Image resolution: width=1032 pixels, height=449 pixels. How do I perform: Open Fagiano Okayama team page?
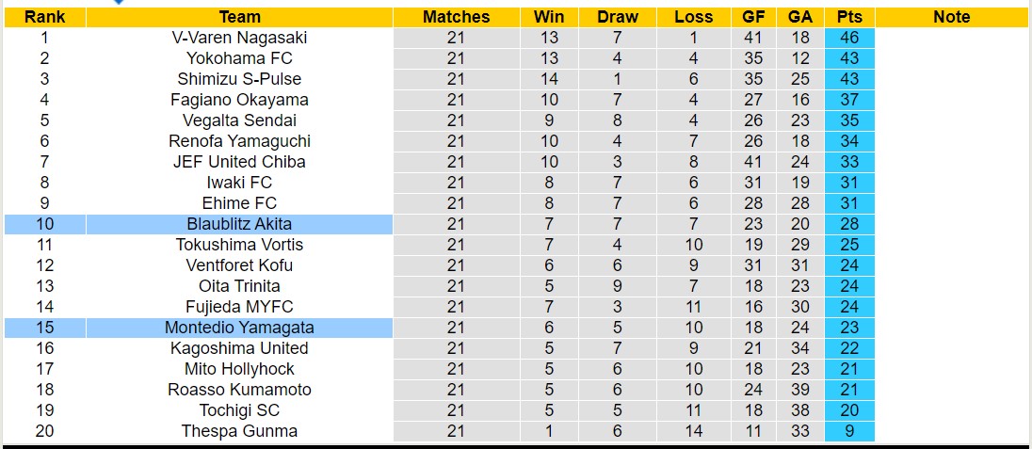click(x=239, y=100)
